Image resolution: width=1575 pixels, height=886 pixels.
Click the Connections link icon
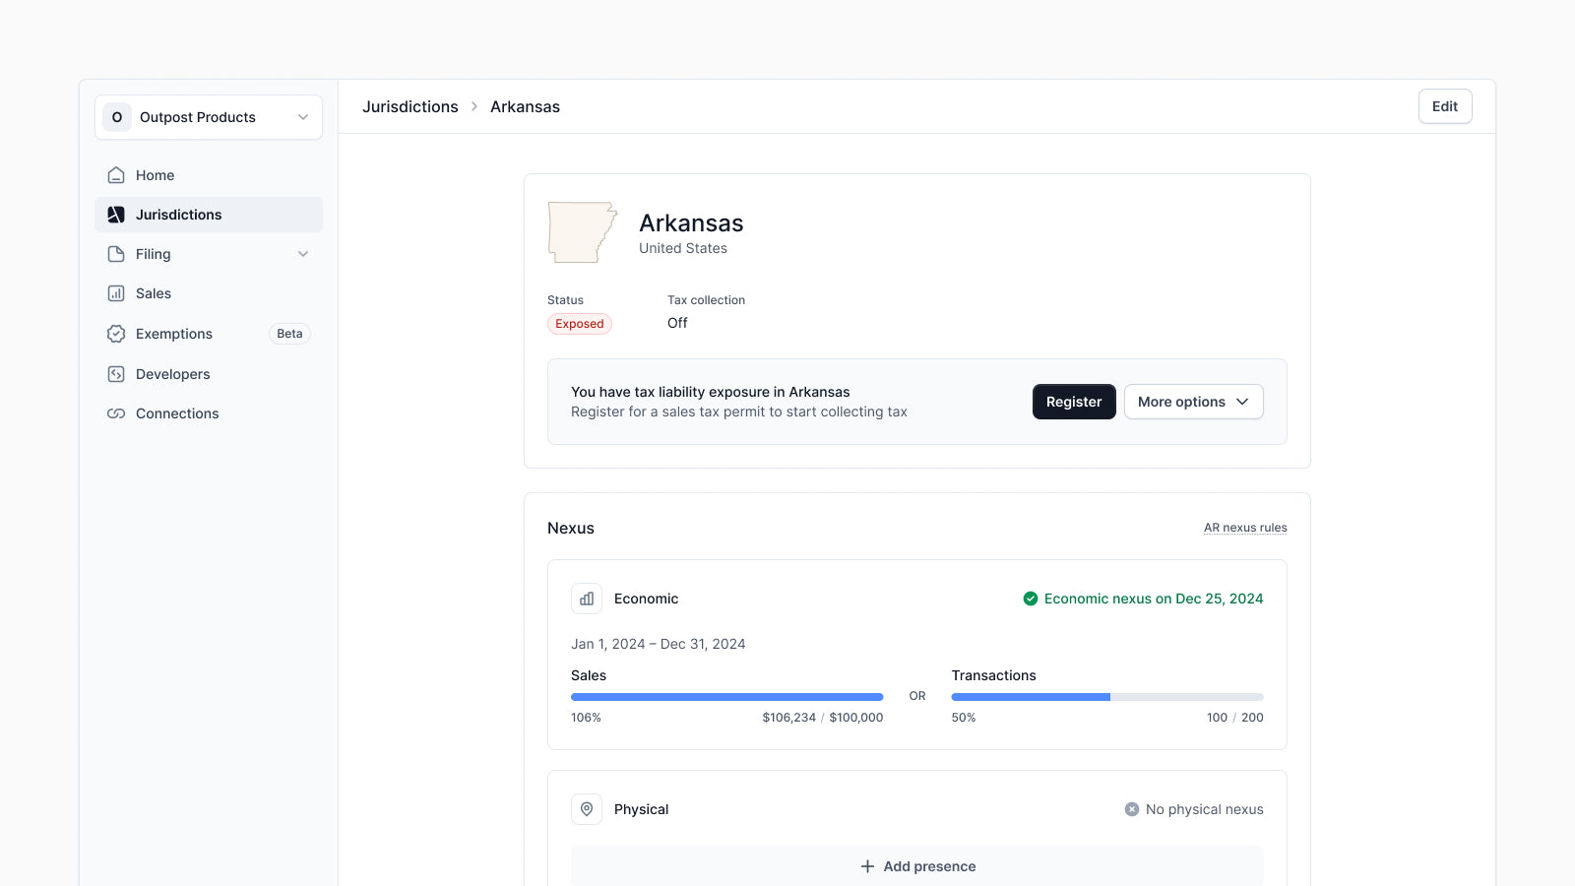[x=116, y=413]
